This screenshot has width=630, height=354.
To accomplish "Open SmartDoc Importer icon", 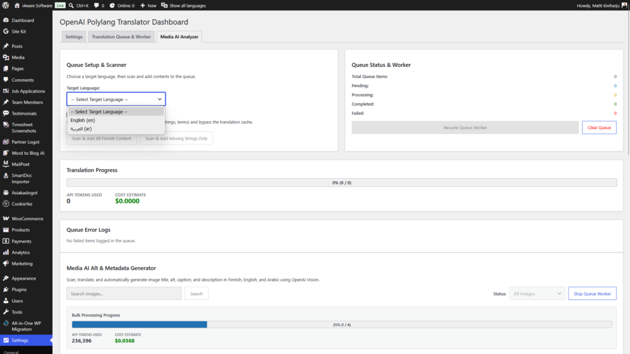I will pos(6,175).
